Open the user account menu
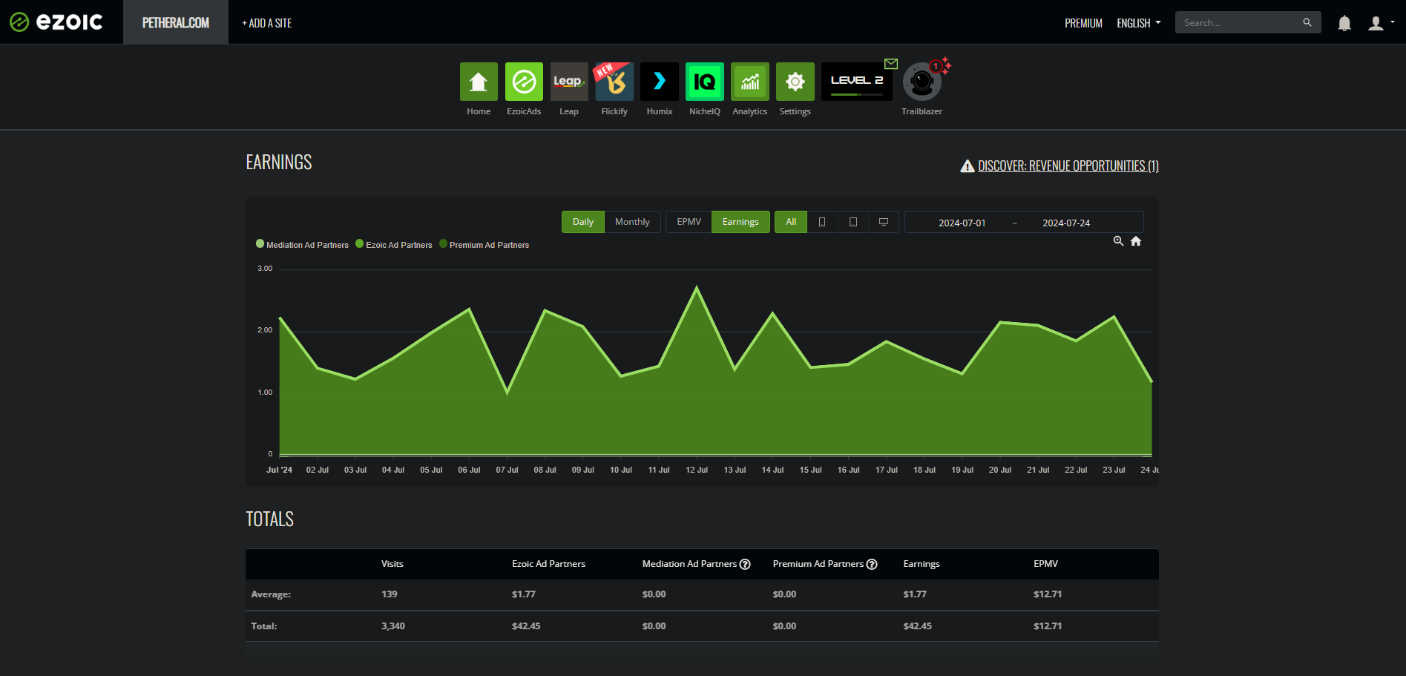Screen dimensions: 1406x676 tap(1381, 23)
